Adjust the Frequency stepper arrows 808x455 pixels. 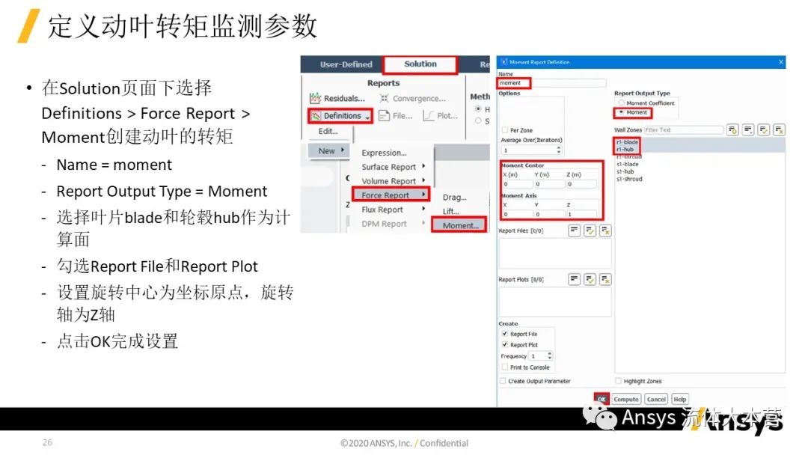(x=549, y=356)
